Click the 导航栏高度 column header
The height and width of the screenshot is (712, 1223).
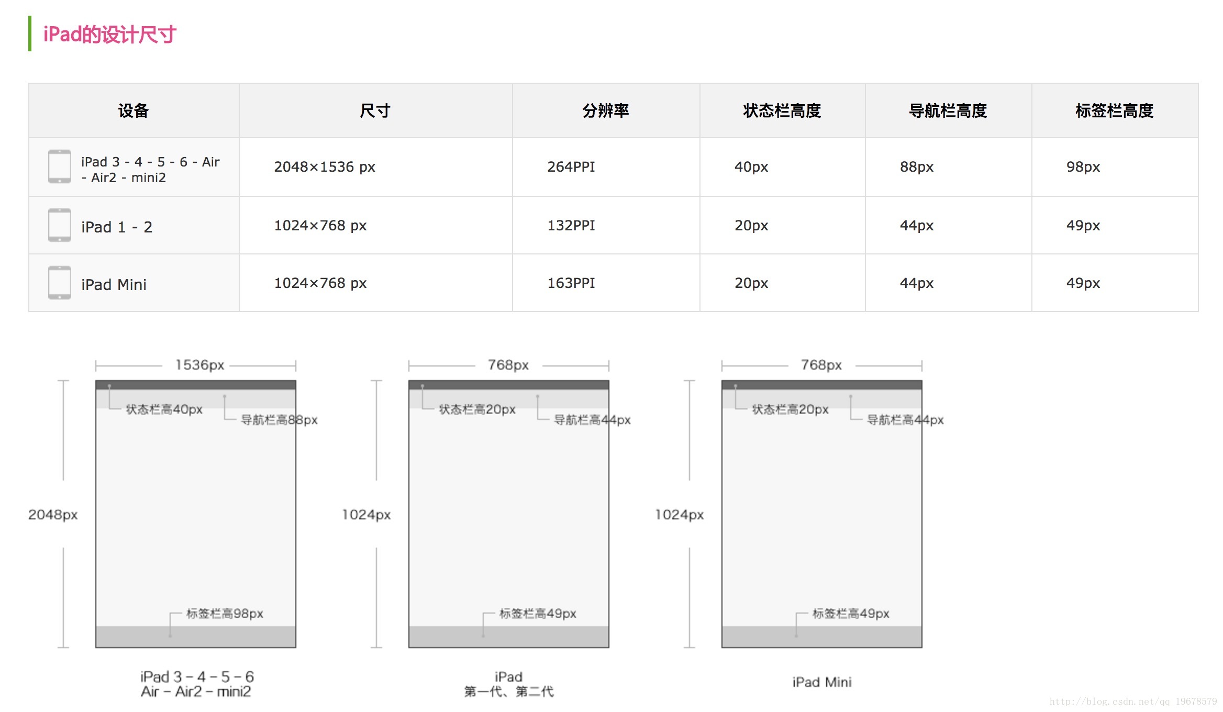click(948, 110)
